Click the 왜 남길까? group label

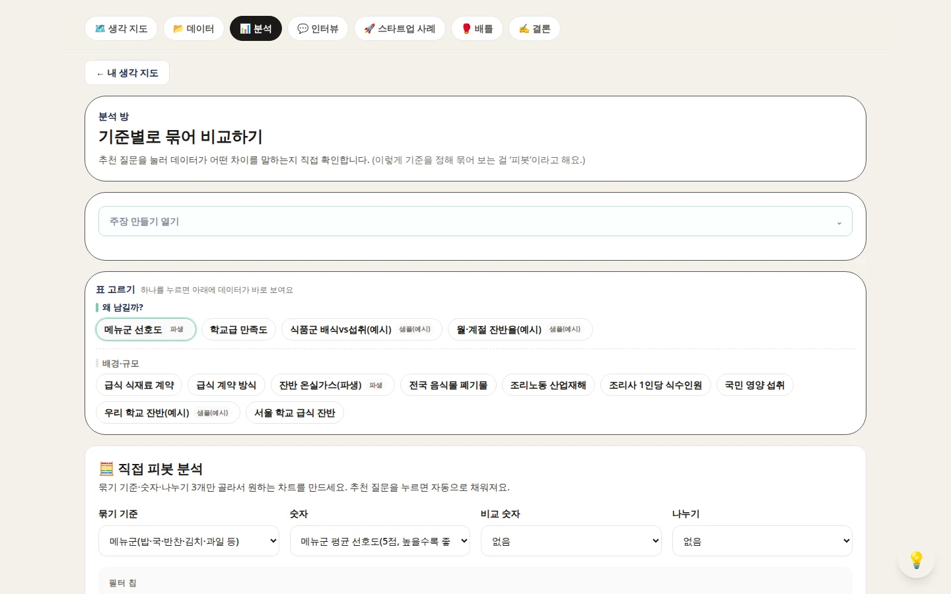pyautogui.click(x=123, y=308)
